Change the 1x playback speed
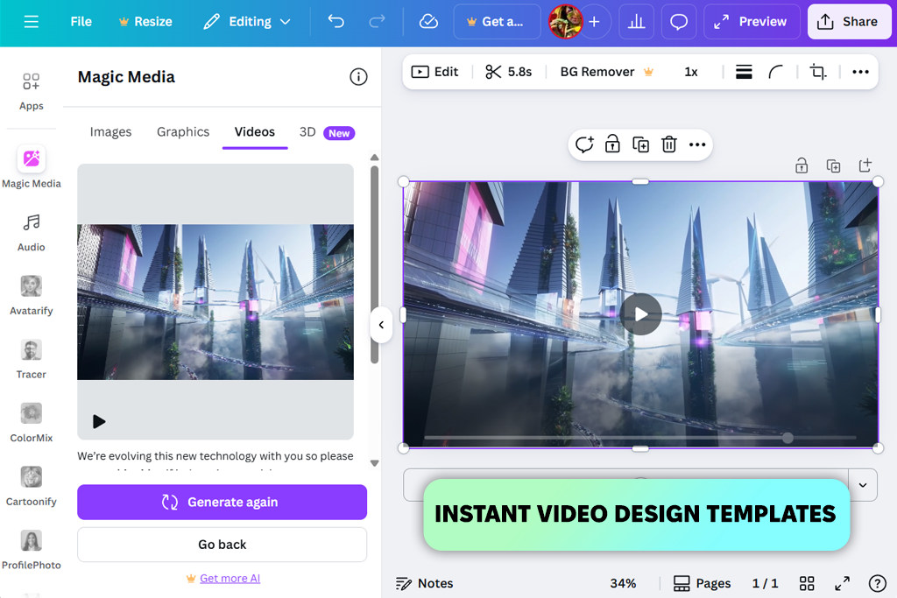The image size is (897, 598). click(x=691, y=72)
